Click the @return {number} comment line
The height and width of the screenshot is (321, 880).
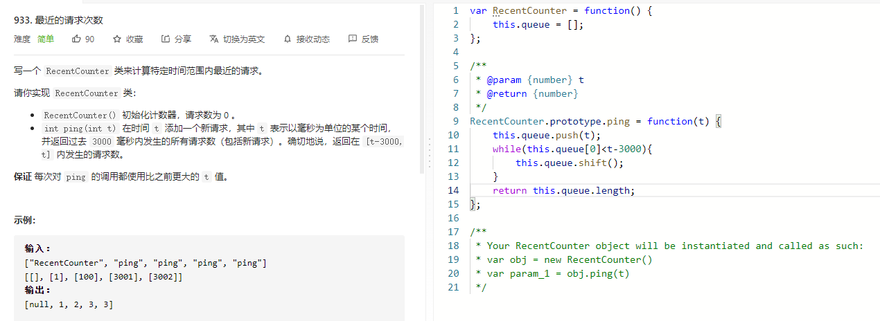(x=527, y=93)
